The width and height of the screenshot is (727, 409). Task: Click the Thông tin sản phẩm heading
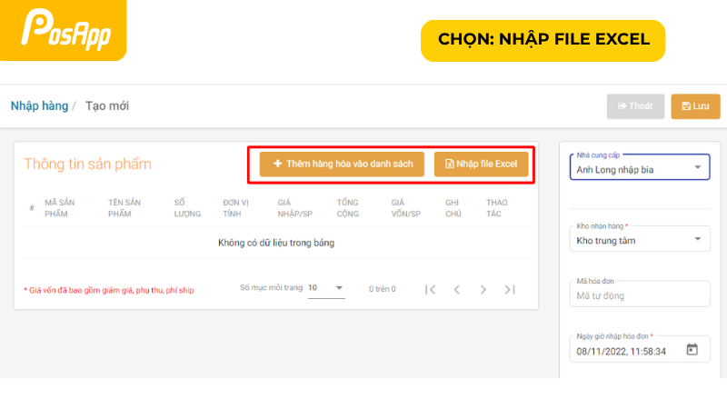click(87, 165)
